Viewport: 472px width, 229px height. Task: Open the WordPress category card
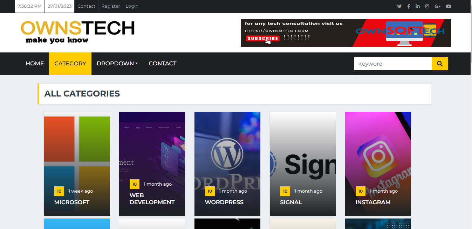click(x=227, y=164)
